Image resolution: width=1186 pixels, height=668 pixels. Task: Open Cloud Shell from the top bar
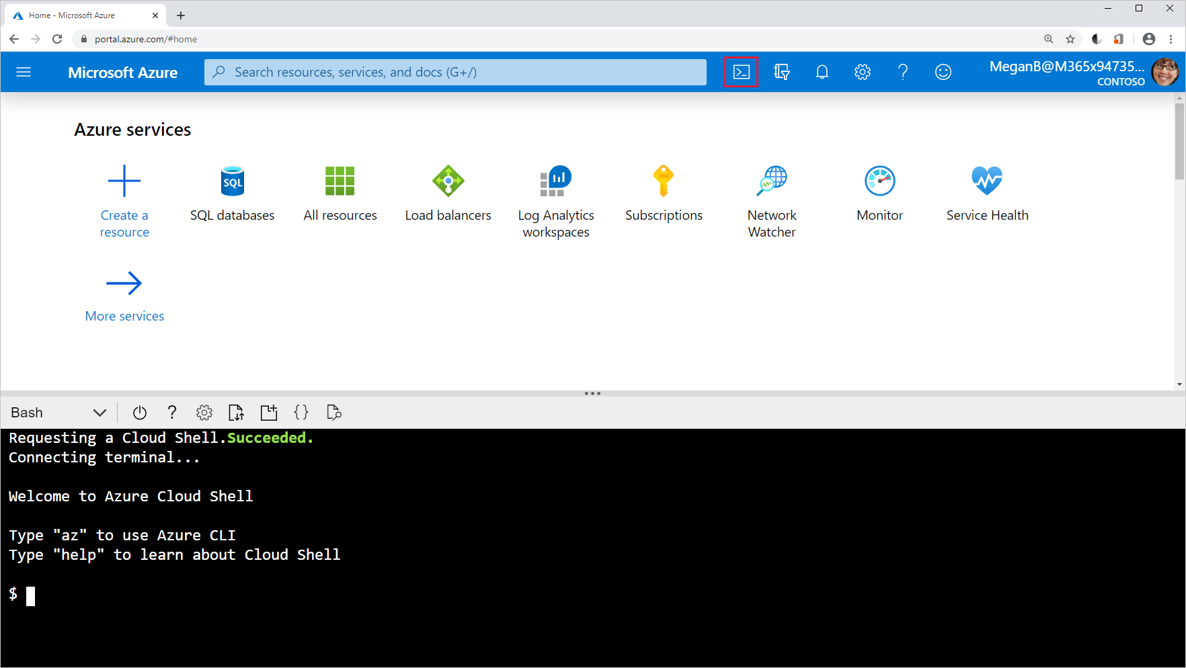tap(741, 72)
